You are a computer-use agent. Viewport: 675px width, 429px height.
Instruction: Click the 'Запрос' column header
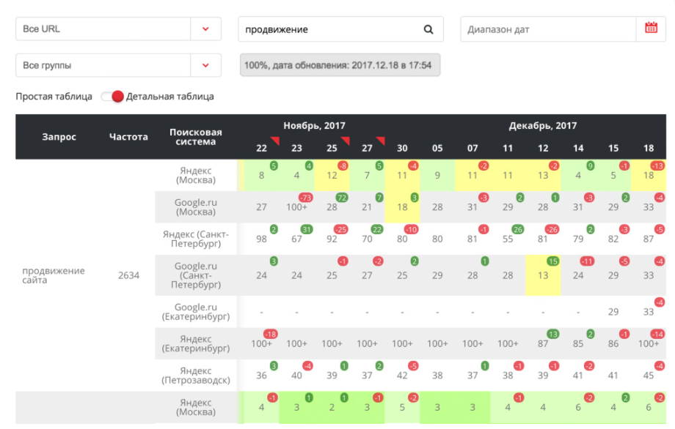click(59, 137)
